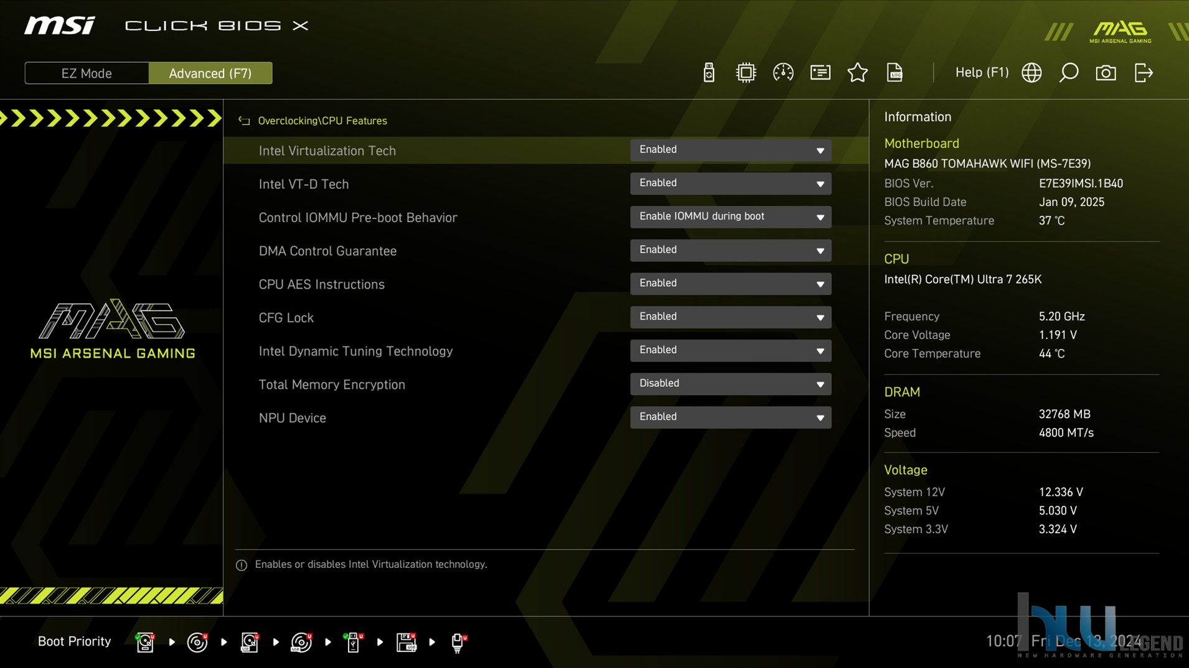Screen dimensions: 1189x668
Task: Click the Overclocking\CPU Features breadcrumb
Action: click(x=322, y=121)
